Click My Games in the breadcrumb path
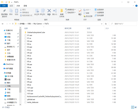 38,24
